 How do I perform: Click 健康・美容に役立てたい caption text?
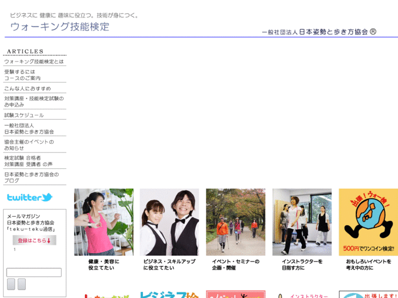[x=103, y=265]
